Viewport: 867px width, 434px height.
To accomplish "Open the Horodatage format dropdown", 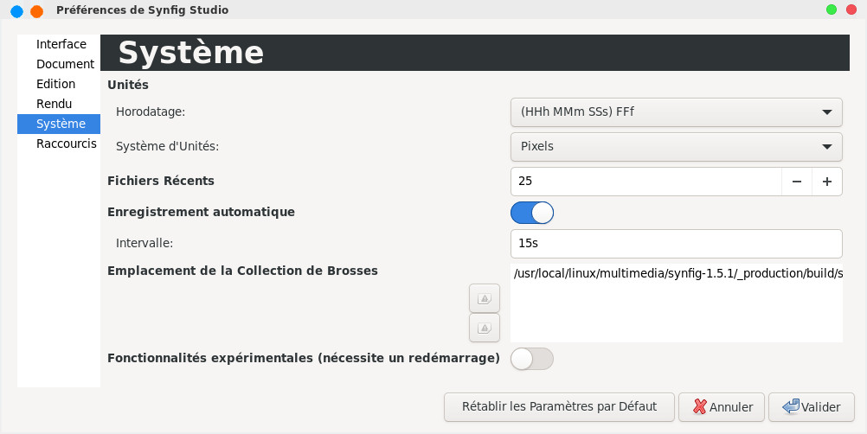I will 676,112.
